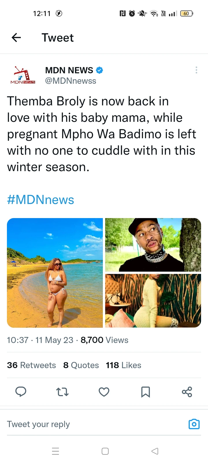Focus the Tweet your reply field
Screen dimensions: 208x464
point(95,424)
